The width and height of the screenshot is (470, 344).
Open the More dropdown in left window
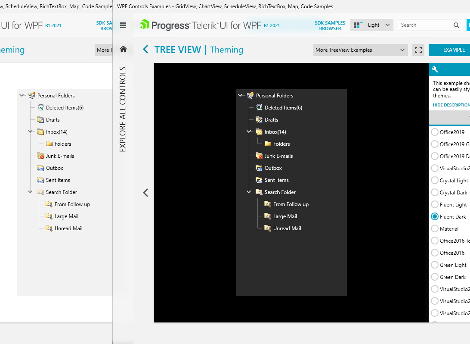tap(104, 50)
